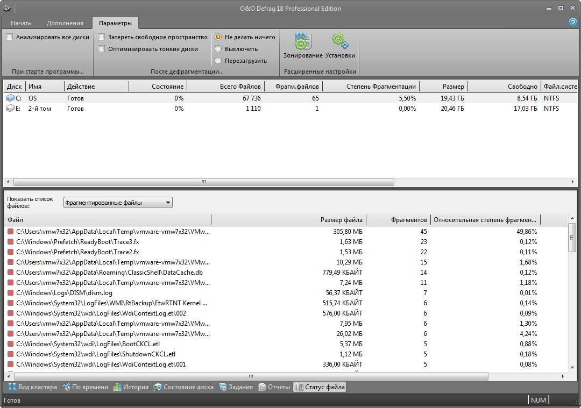581x408 pixels.
Task: Enable Затереть свободное пространство checkbox
Action: 102,37
